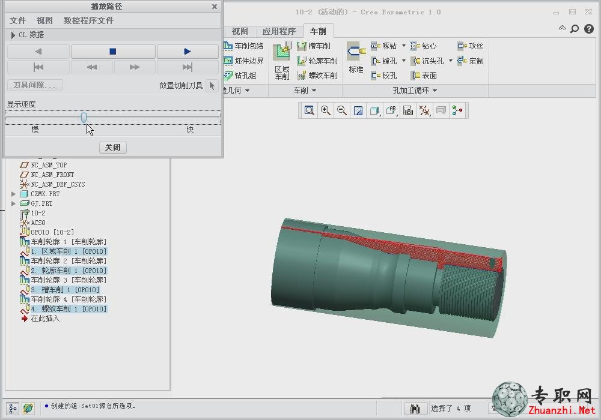Click the 放置切削刀具 arrow button
The width and height of the screenshot is (601, 420).
[212, 86]
